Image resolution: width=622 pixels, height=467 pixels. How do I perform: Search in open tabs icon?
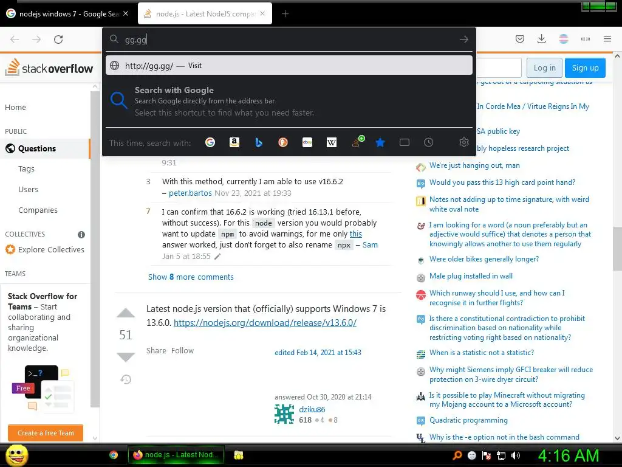point(404,142)
